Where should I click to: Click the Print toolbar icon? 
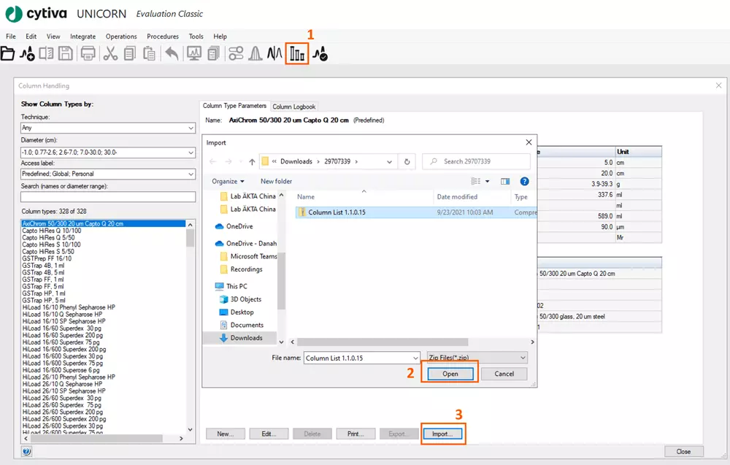(88, 53)
